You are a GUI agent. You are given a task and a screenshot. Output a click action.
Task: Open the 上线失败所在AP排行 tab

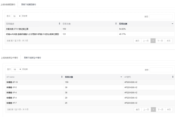click(10, 58)
